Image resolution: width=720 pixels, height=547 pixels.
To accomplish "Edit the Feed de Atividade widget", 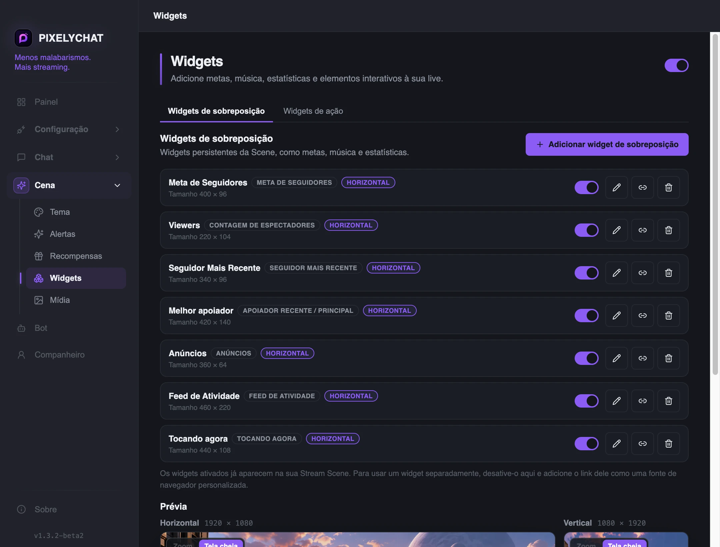I will coord(616,401).
